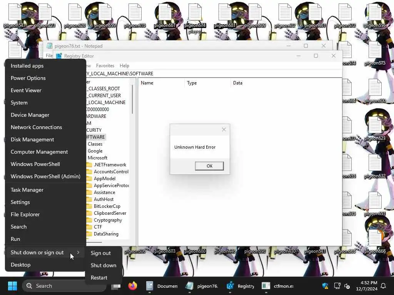The width and height of the screenshot is (394, 295).
Task: Sort by the Name column header
Action: tap(161, 83)
